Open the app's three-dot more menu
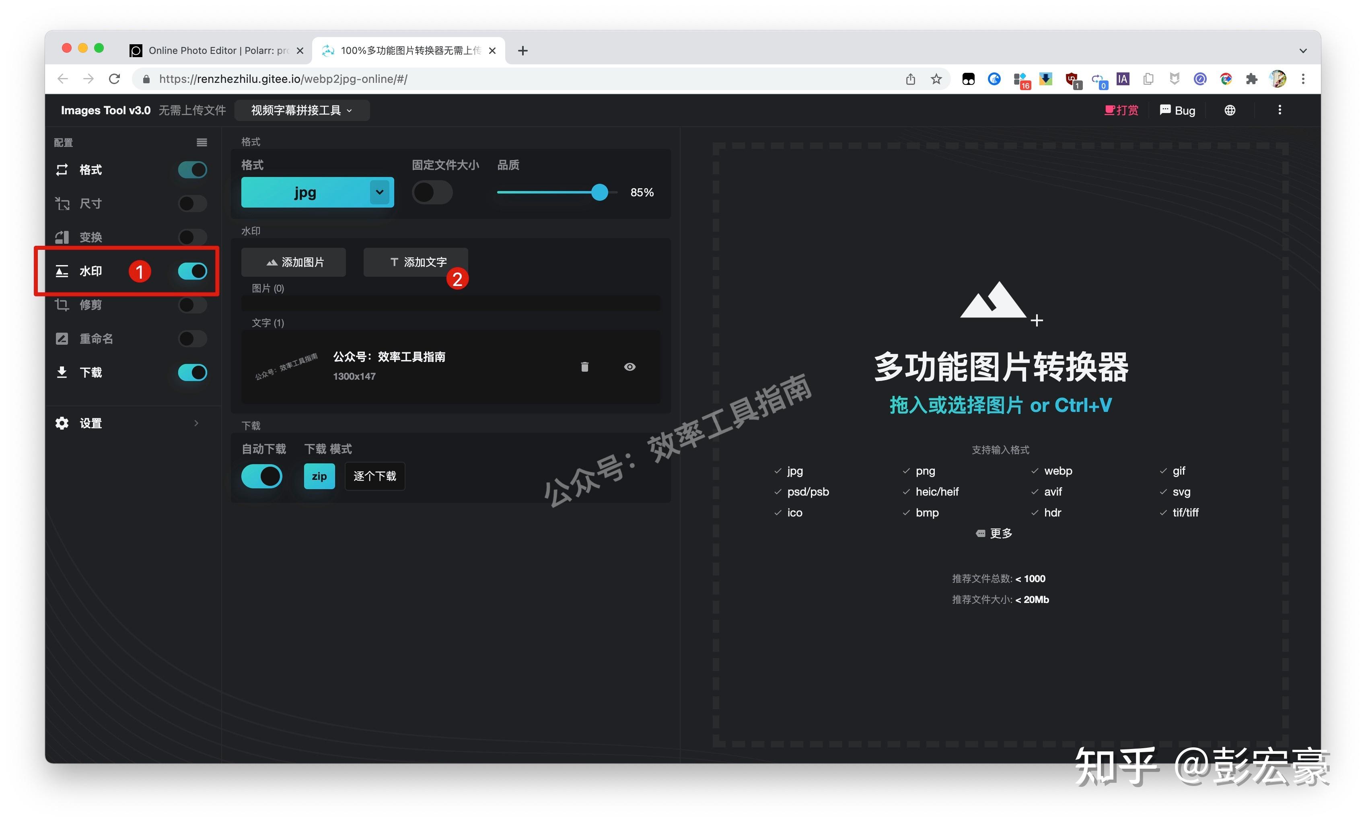1366x823 pixels. coord(1280,110)
